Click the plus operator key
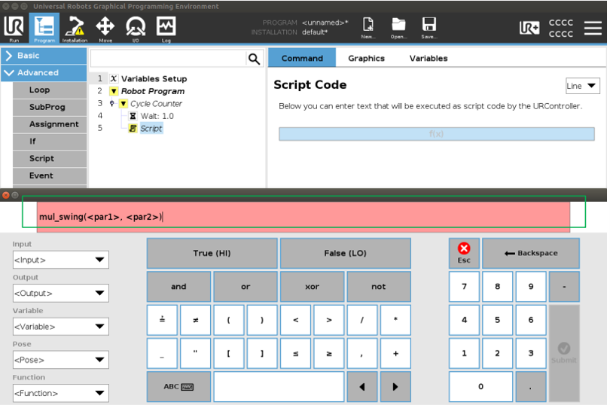610x405 pixels. (395, 354)
